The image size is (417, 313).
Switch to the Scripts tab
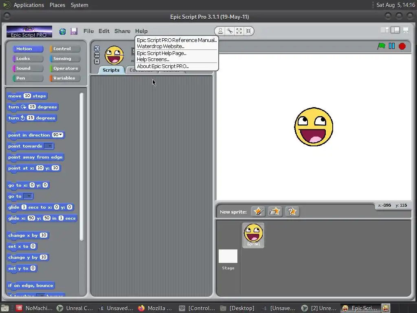[111, 70]
